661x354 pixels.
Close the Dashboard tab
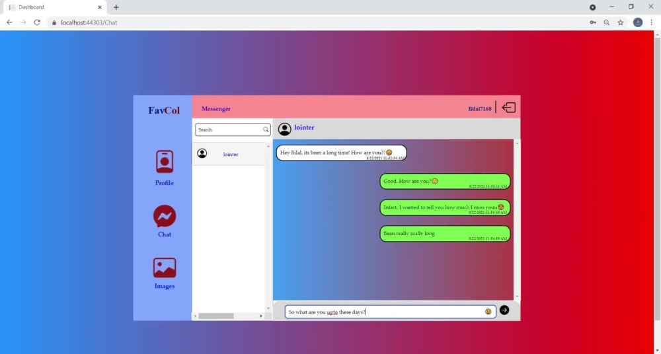[x=100, y=7]
